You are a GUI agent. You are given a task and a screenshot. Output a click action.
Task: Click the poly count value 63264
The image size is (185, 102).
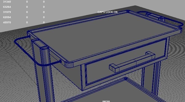7,7
